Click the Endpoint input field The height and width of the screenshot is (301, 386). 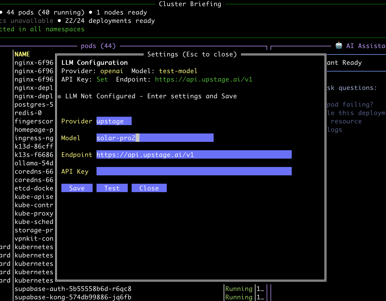(194, 155)
